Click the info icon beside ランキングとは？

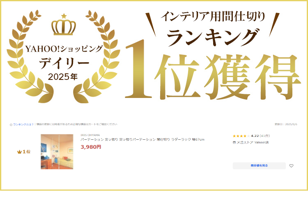pos(11,125)
